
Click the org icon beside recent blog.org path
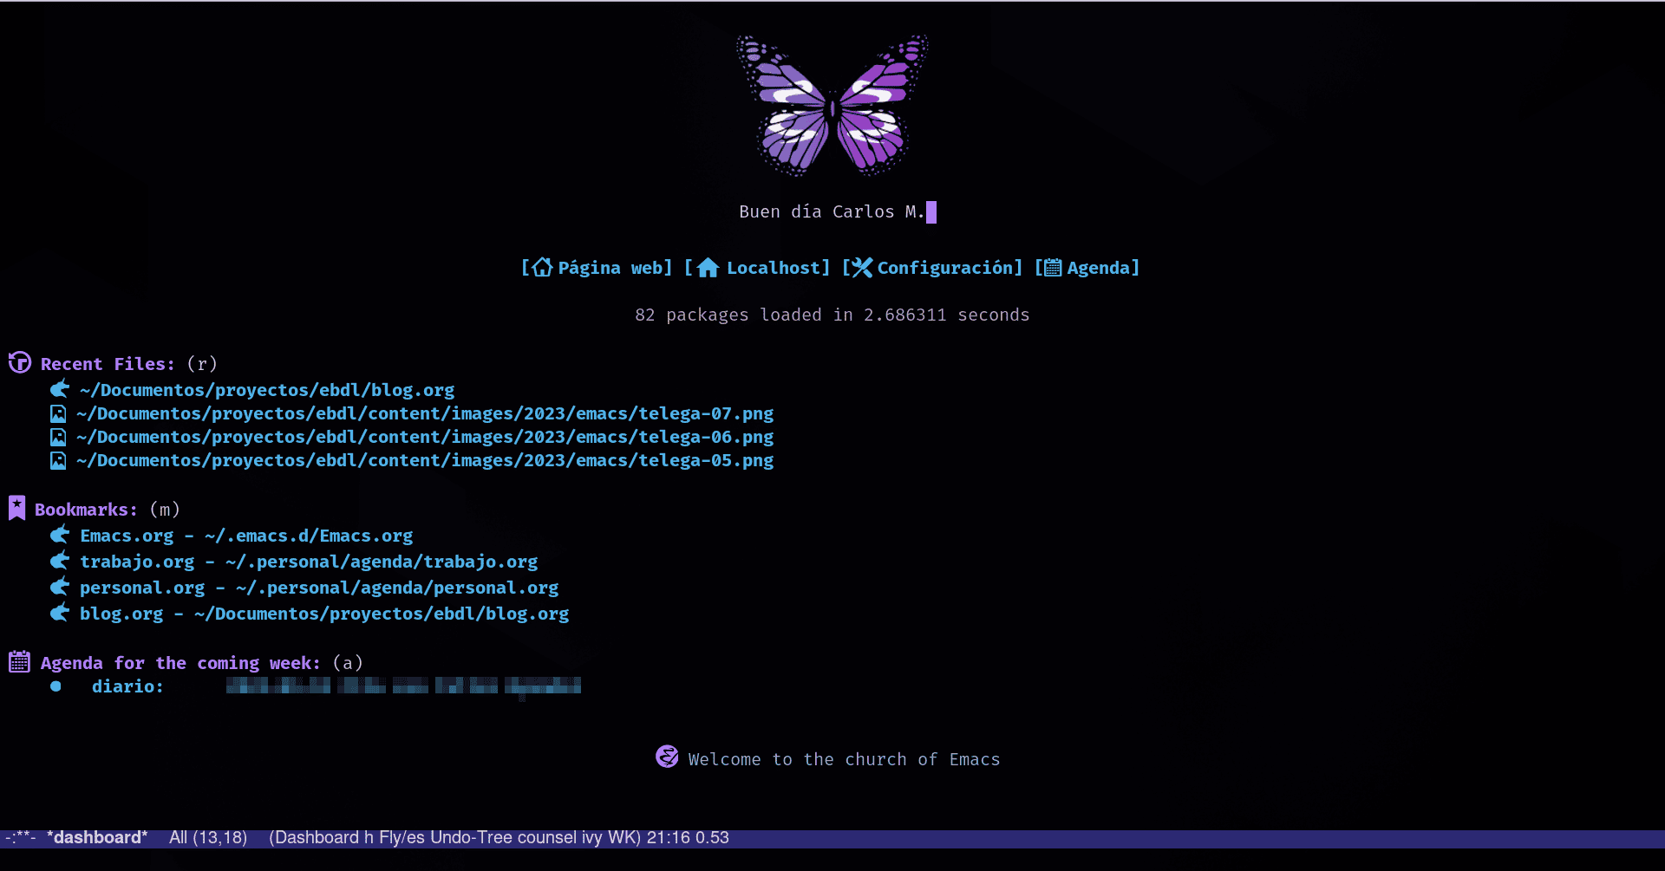(60, 388)
